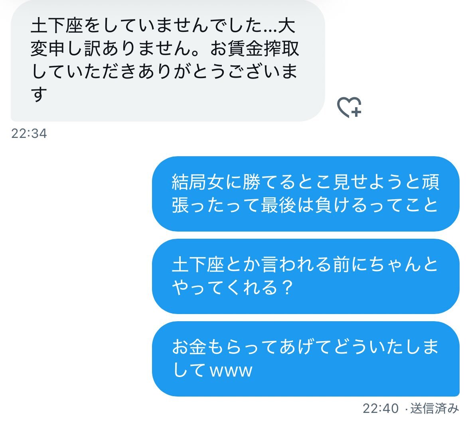Click the www text in last blue bubble
Image resolution: width=470 pixels, height=436 pixels.
pyautogui.click(x=231, y=371)
